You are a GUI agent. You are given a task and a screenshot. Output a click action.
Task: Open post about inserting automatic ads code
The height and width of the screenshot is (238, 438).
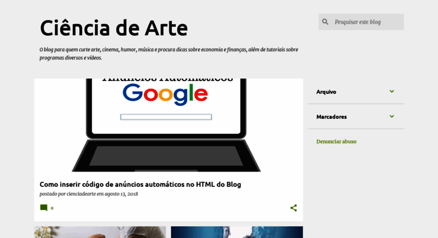[140, 185]
